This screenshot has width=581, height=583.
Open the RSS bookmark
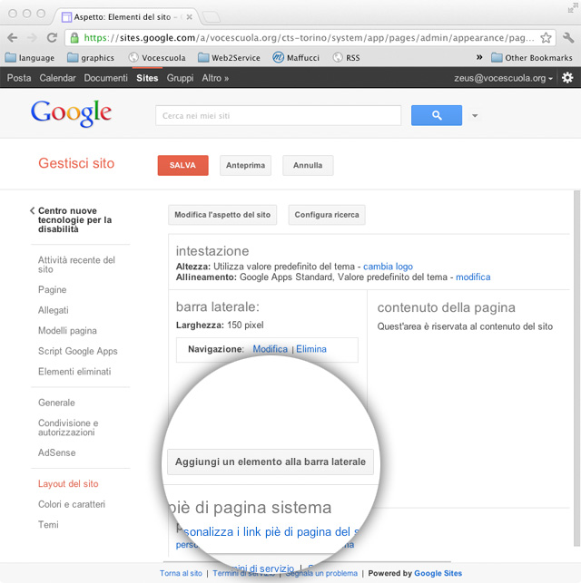[346, 58]
